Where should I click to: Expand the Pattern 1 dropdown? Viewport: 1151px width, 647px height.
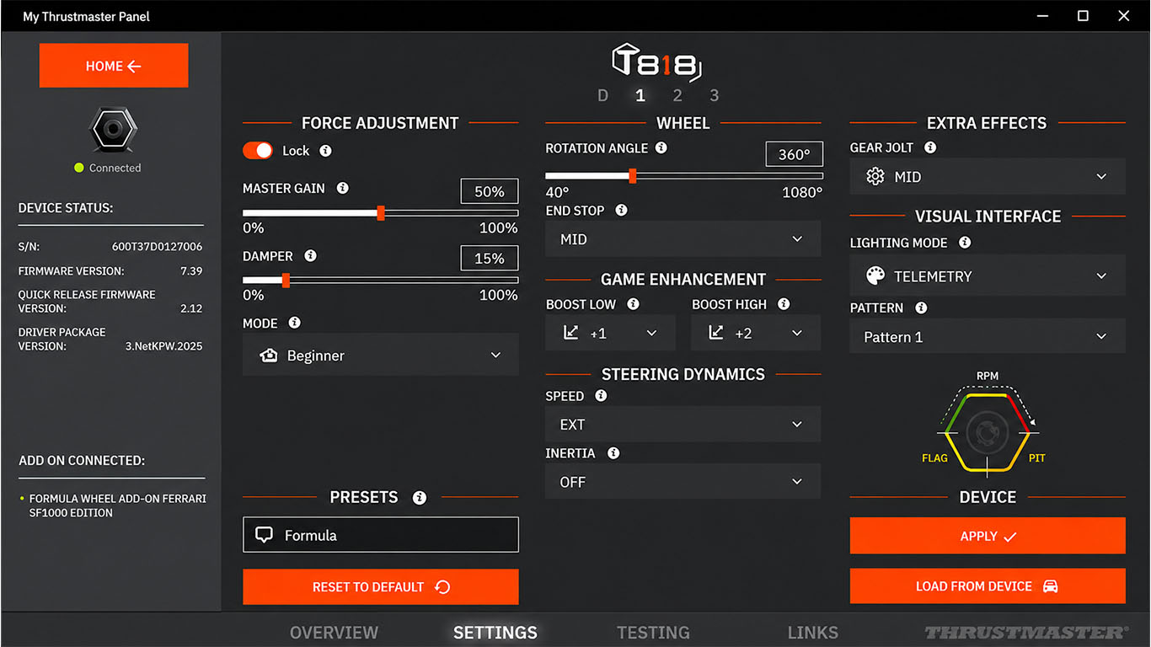click(x=988, y=337)
